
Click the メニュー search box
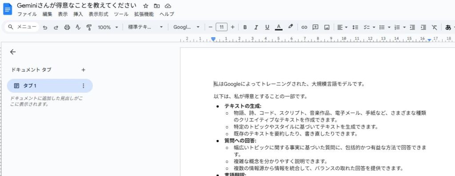[x=22, y=27]
